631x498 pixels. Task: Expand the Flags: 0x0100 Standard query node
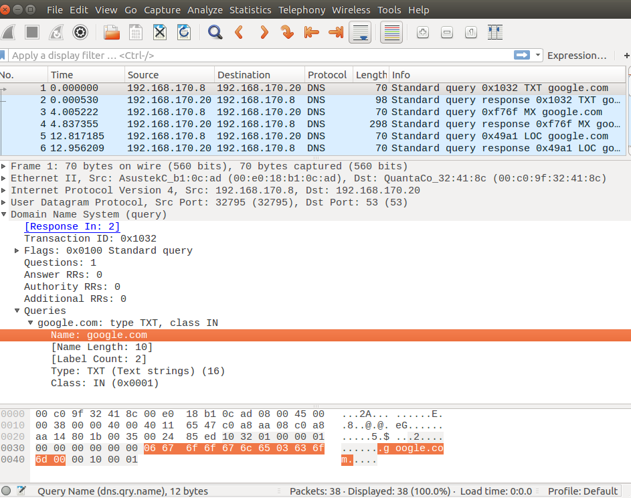pyautogui.click(x=17, y=251)
